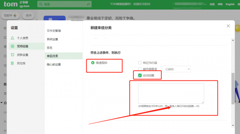240x134 pixels.
Task: Click the tom 企业邮 logo
Action: pyautogui.click(x=17, y=4)
